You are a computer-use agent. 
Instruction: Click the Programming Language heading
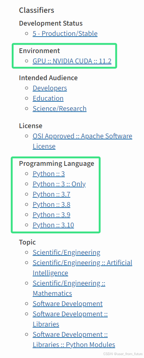pos(56,164)
